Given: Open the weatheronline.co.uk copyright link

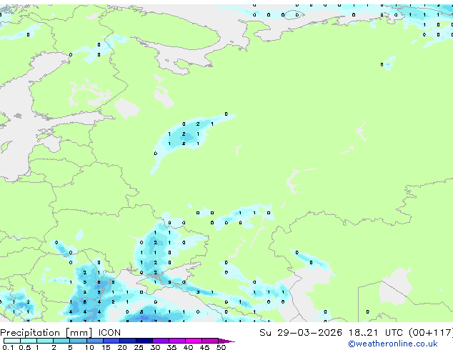Looking at the screenshot, I should [393, 344].
